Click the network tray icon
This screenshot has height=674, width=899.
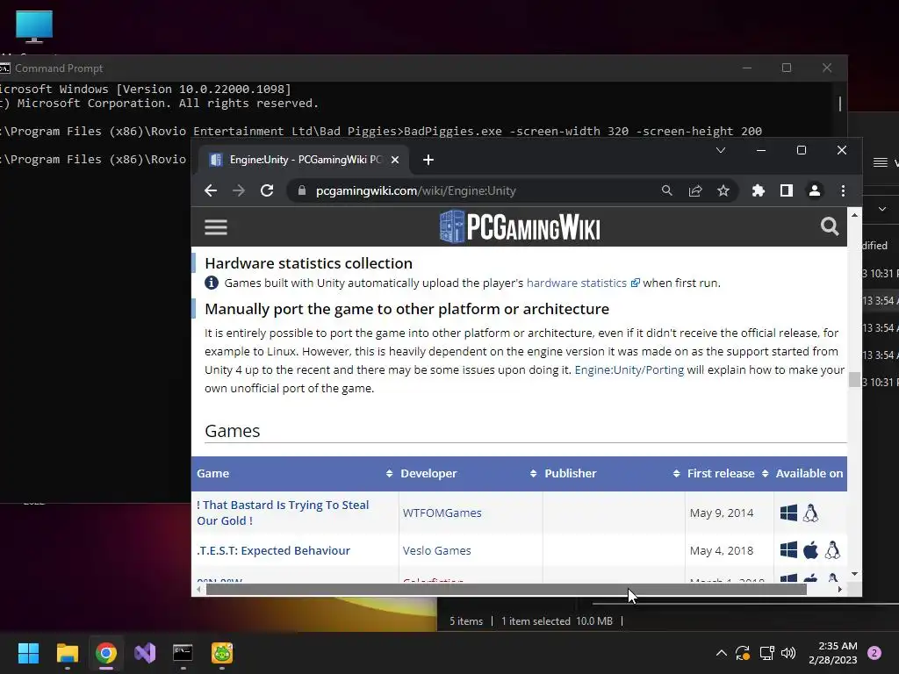pyautogui.click(x=766, y=653)
